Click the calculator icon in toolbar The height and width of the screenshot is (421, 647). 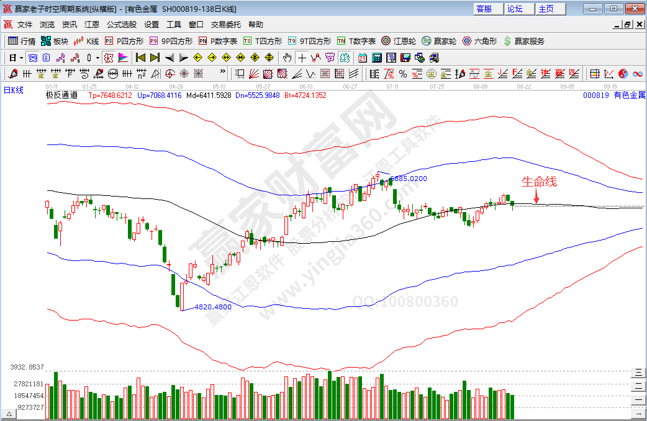pyautogui.click(x=376, y=58)
